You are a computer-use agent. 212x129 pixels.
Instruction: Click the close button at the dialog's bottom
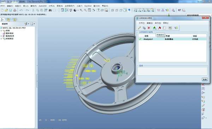pos(205,80)
